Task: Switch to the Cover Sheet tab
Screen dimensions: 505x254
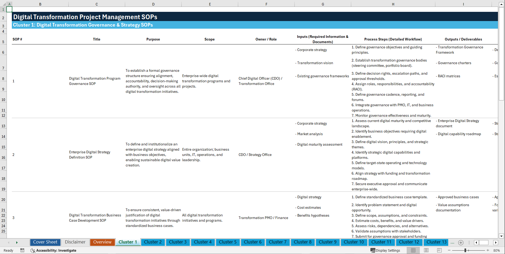Action: click(x=45, y=242)
